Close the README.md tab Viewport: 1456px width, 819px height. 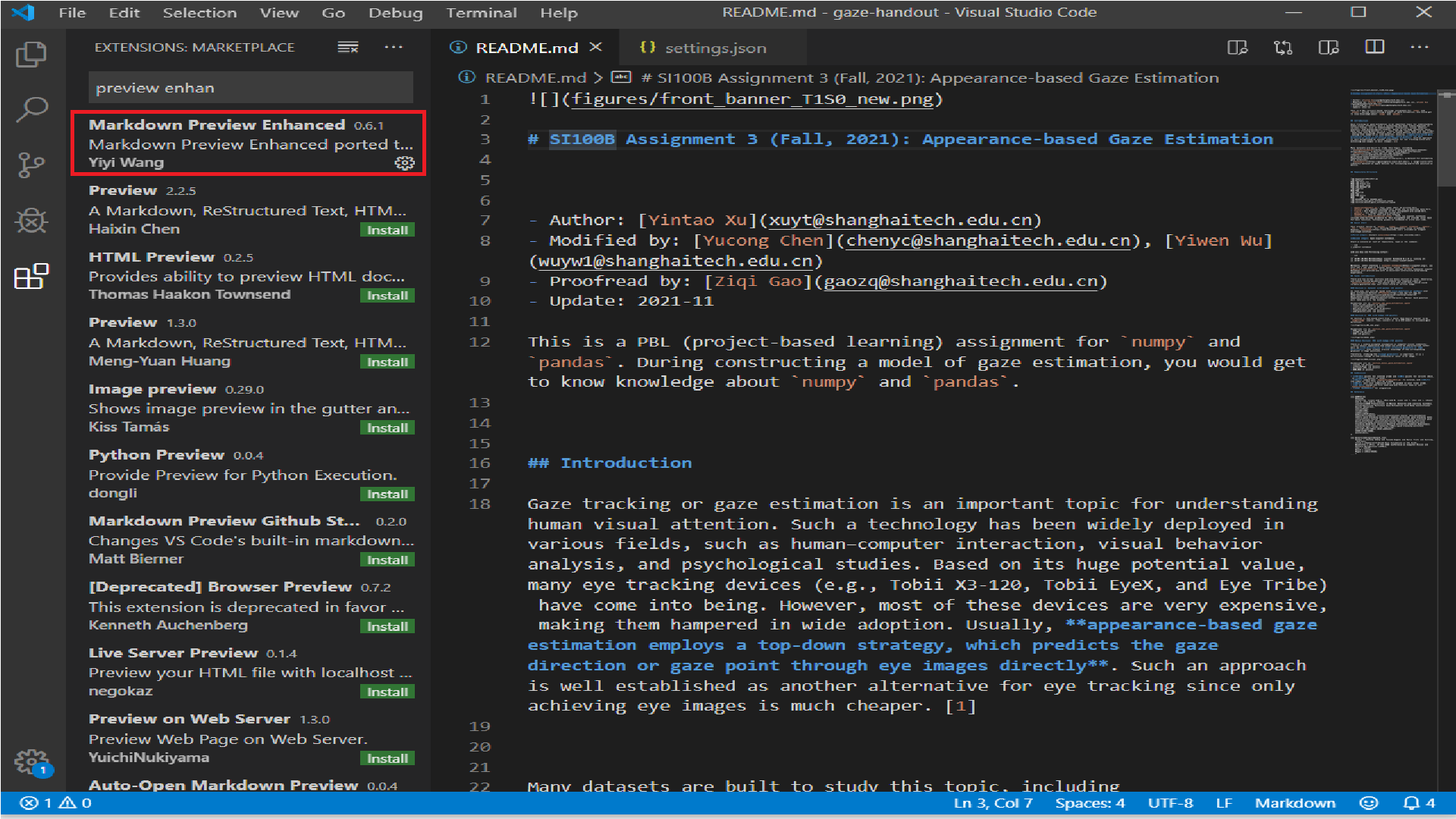(x=596, y=47)
